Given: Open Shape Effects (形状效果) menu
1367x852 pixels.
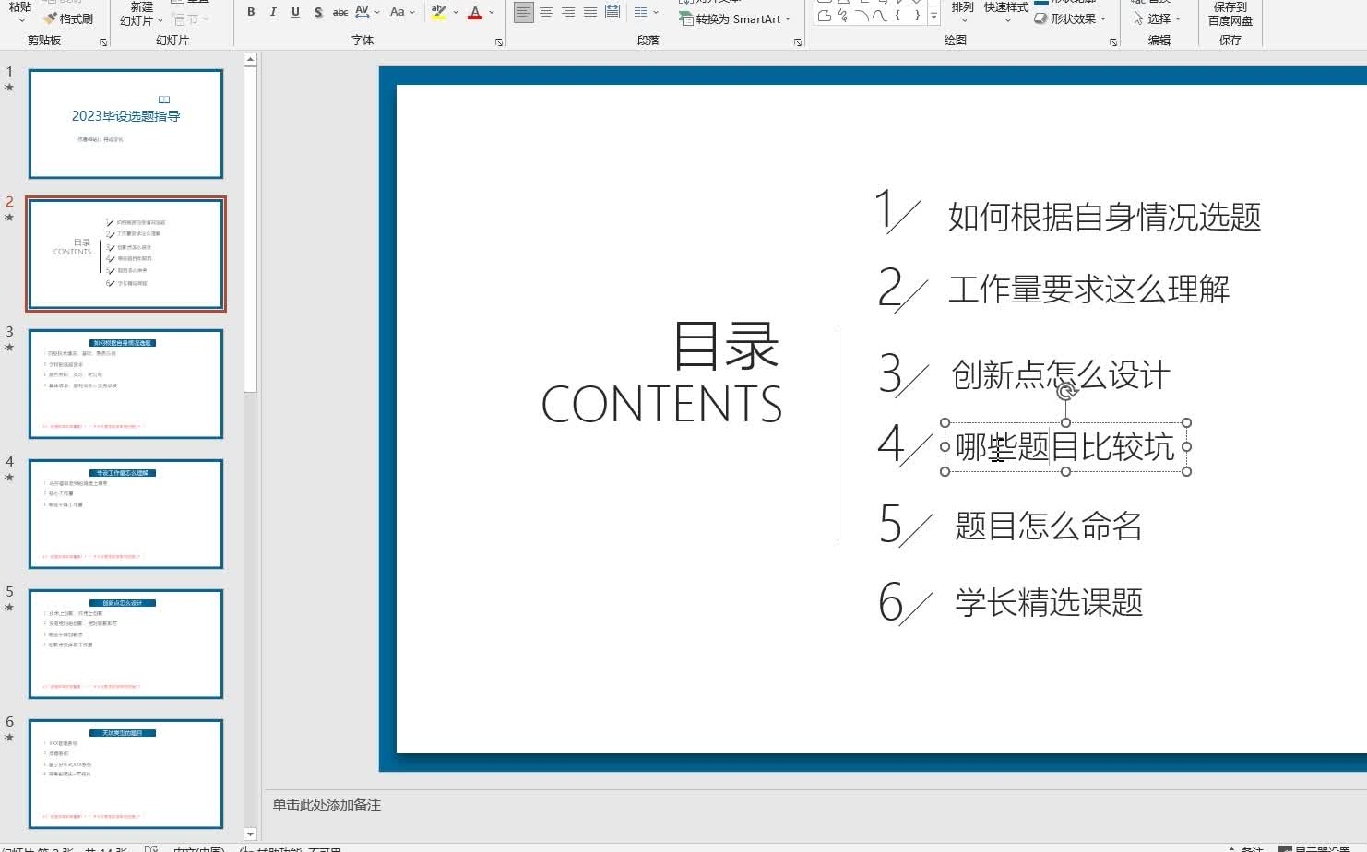Looking at the screenshot, I should coord(1070,18).
